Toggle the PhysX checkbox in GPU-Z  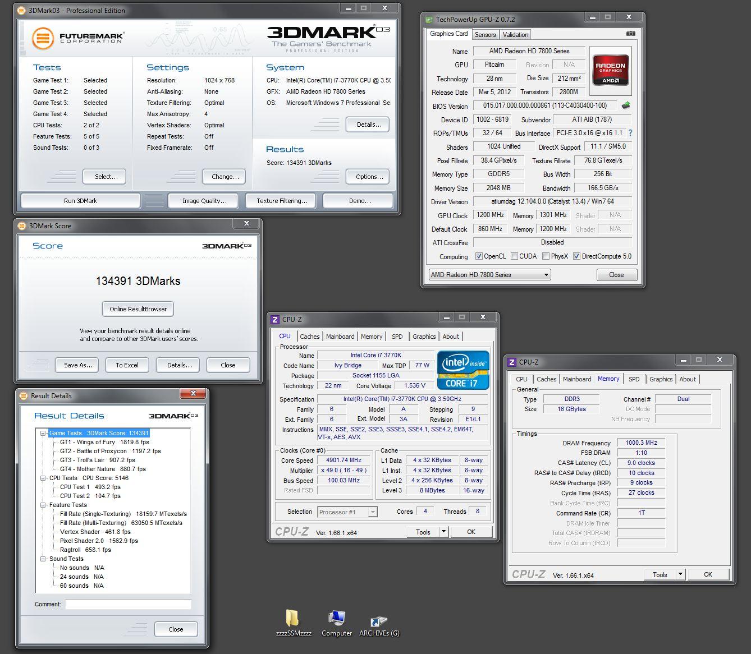pyautogui.click(x=546, y=256)
